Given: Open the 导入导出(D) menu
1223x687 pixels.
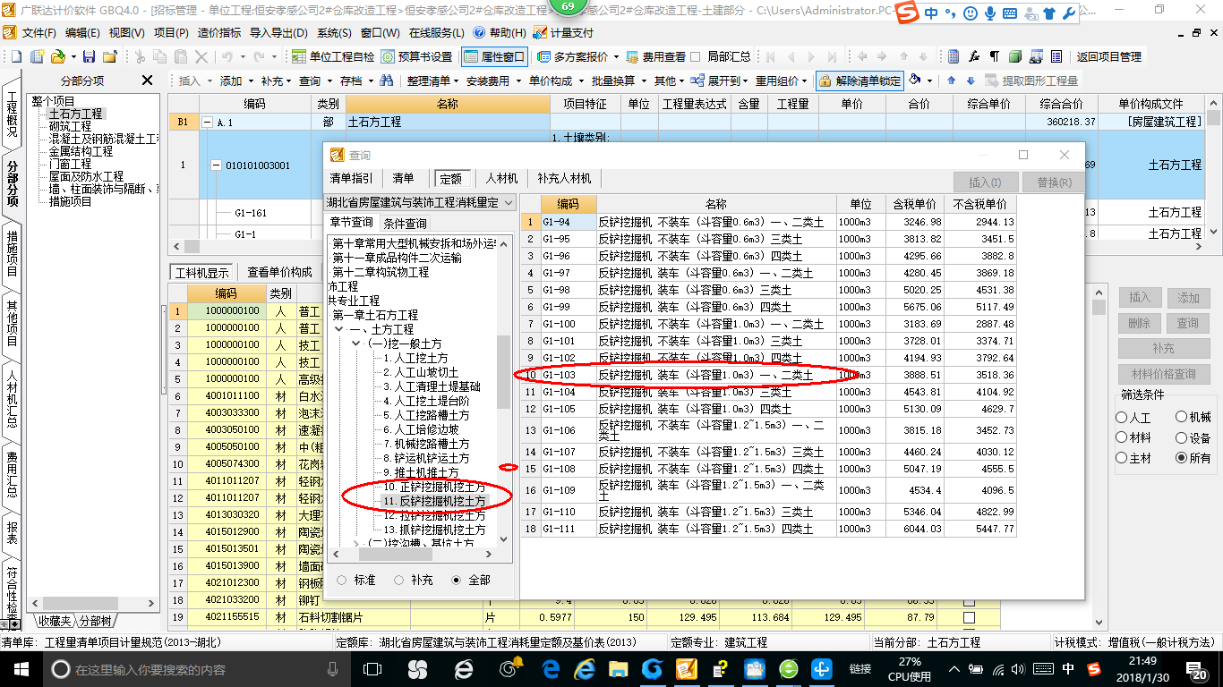Looking at the screenshot, I should [x=278, y=32].
